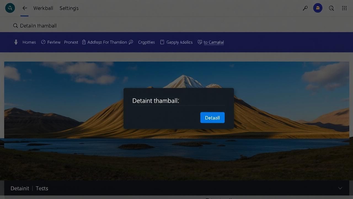
Task: Follow the 'to Camalal' link
Action: 213,42
